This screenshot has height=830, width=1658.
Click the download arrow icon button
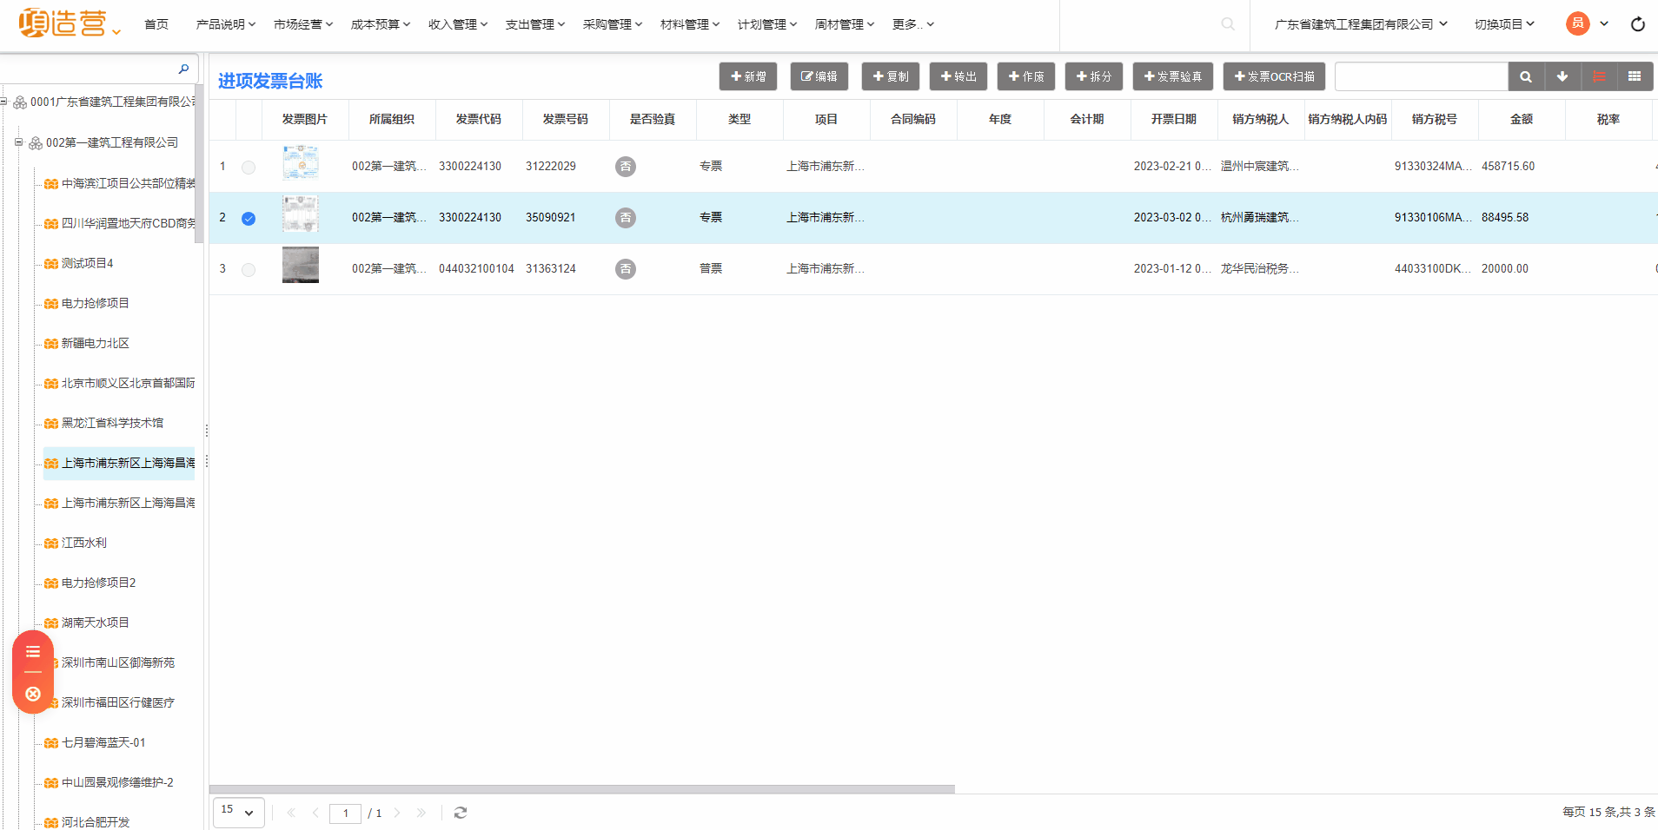click(1562, 76)
